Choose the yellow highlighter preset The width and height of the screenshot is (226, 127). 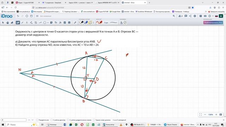coord(90,23)
